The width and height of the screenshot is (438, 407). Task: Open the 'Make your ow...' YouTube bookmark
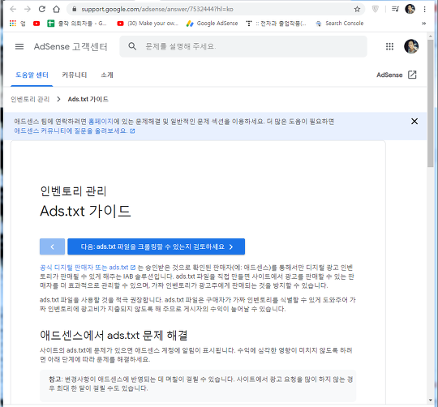tap(148, 24)
